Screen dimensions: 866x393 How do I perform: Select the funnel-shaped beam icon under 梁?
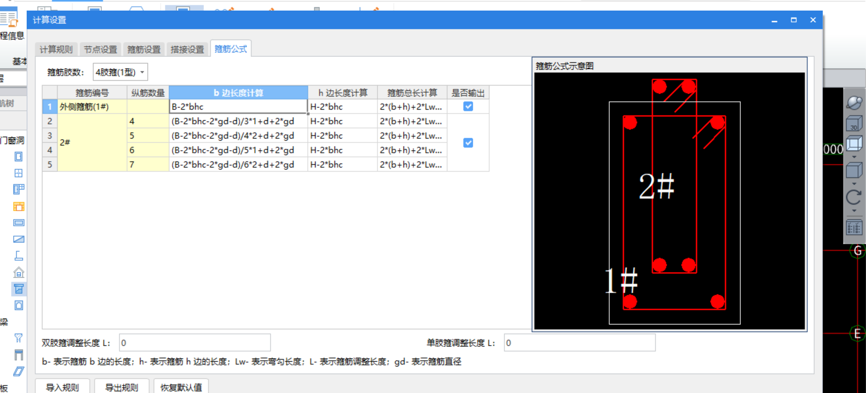(18, 338)
